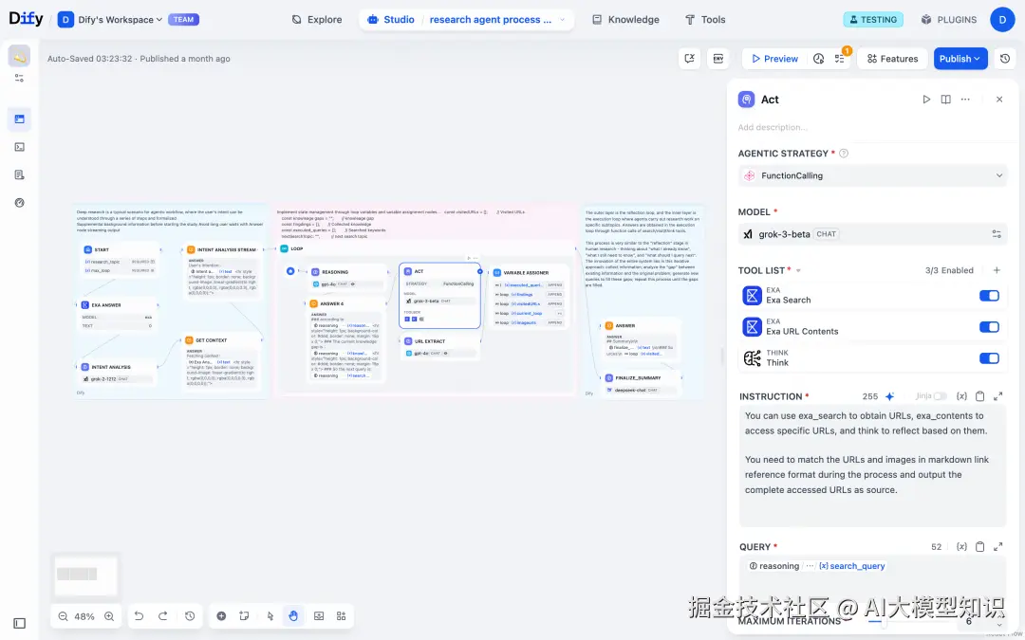Image resolution: width=1025 pixels, height=640 pixels.
Task: Click the Preview button
Action: point(774,59)
